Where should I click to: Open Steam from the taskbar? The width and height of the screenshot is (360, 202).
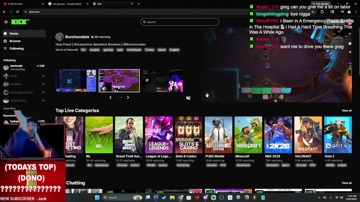tap(164, 198)
